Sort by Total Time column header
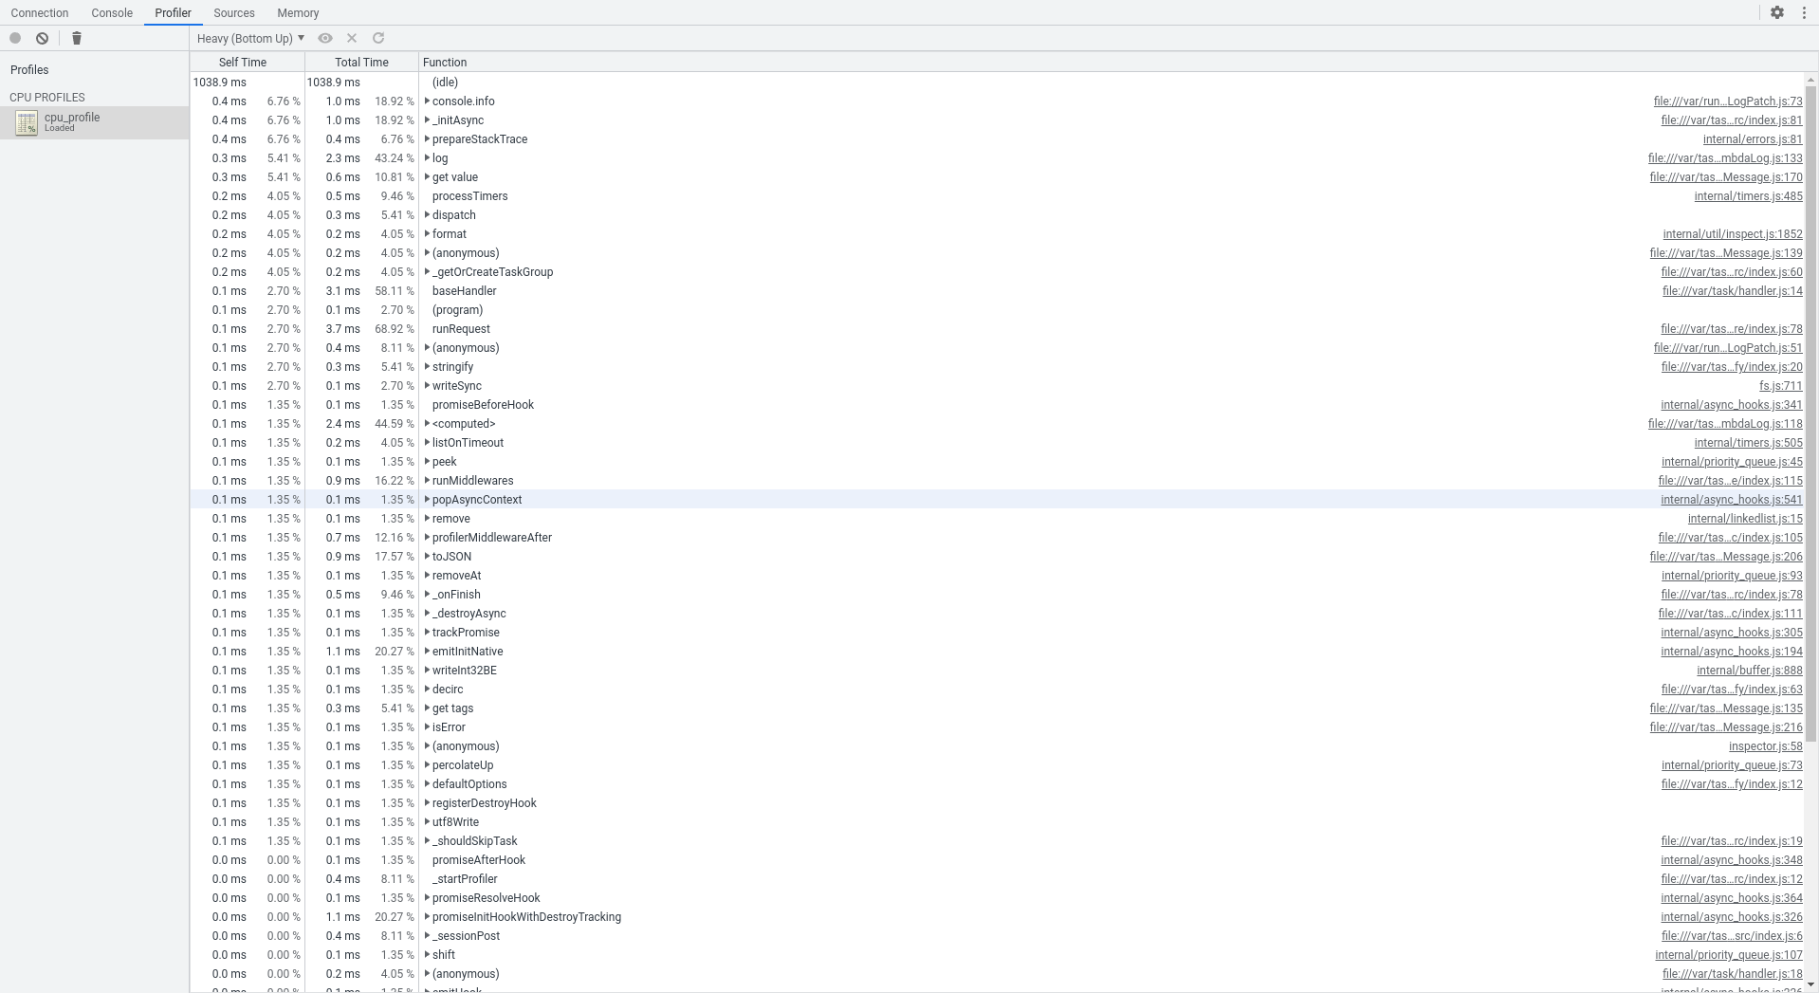 pos(361,62)
